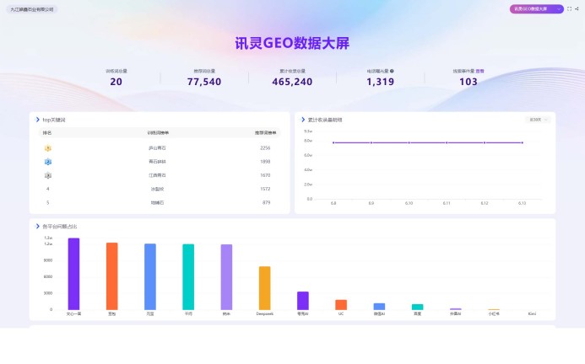Click the 6.12 date label on the trend axis
Image resolution: width=585 pixels, height=364 pixels.
[485, 203]
